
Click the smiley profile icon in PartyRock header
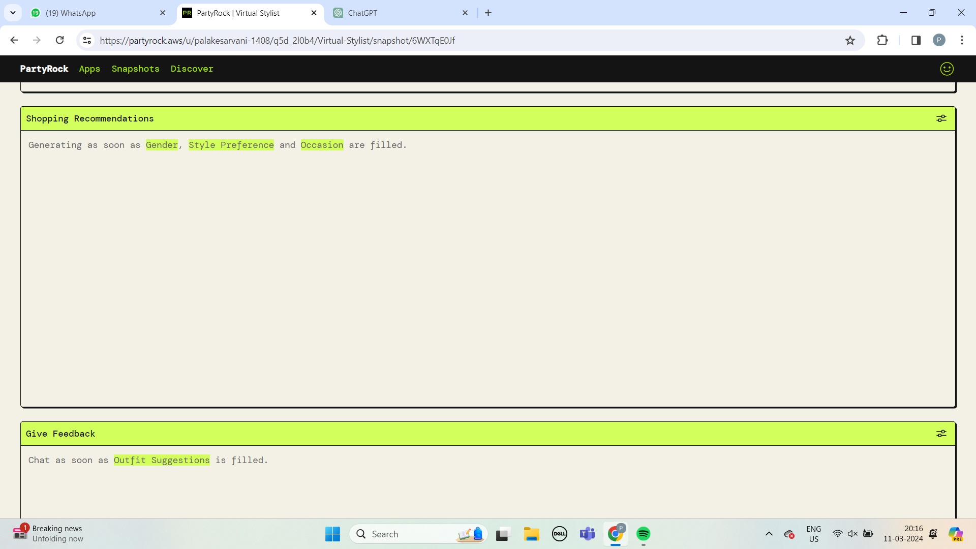(x=947, y=69)
